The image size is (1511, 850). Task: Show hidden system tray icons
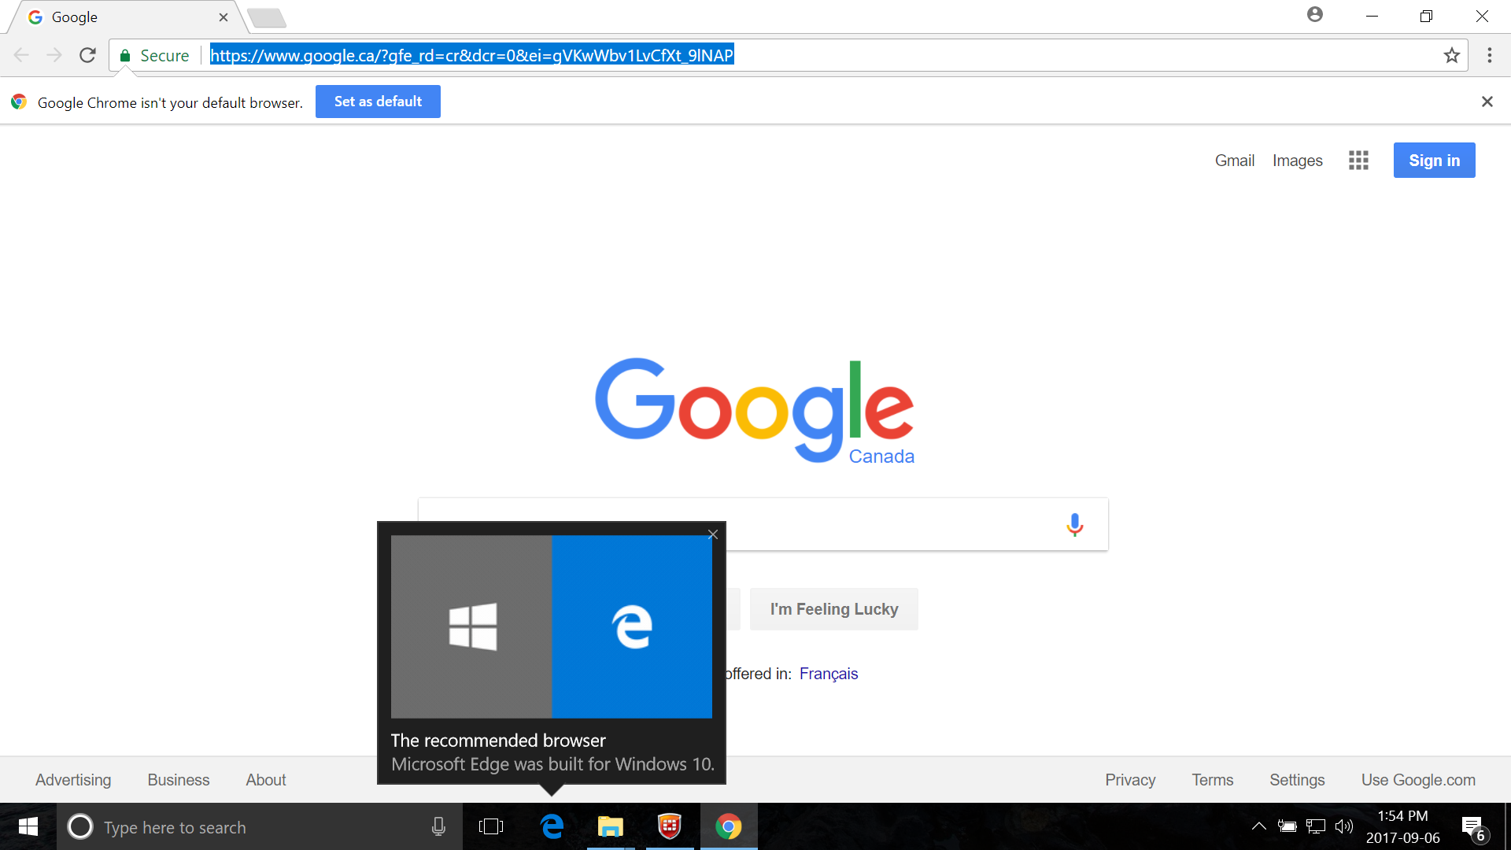coord(1258,826)
